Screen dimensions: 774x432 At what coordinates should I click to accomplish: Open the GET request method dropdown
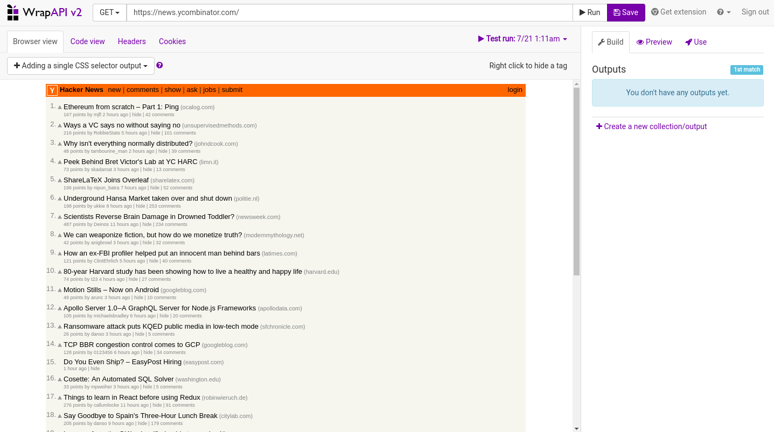coord(109,12)
